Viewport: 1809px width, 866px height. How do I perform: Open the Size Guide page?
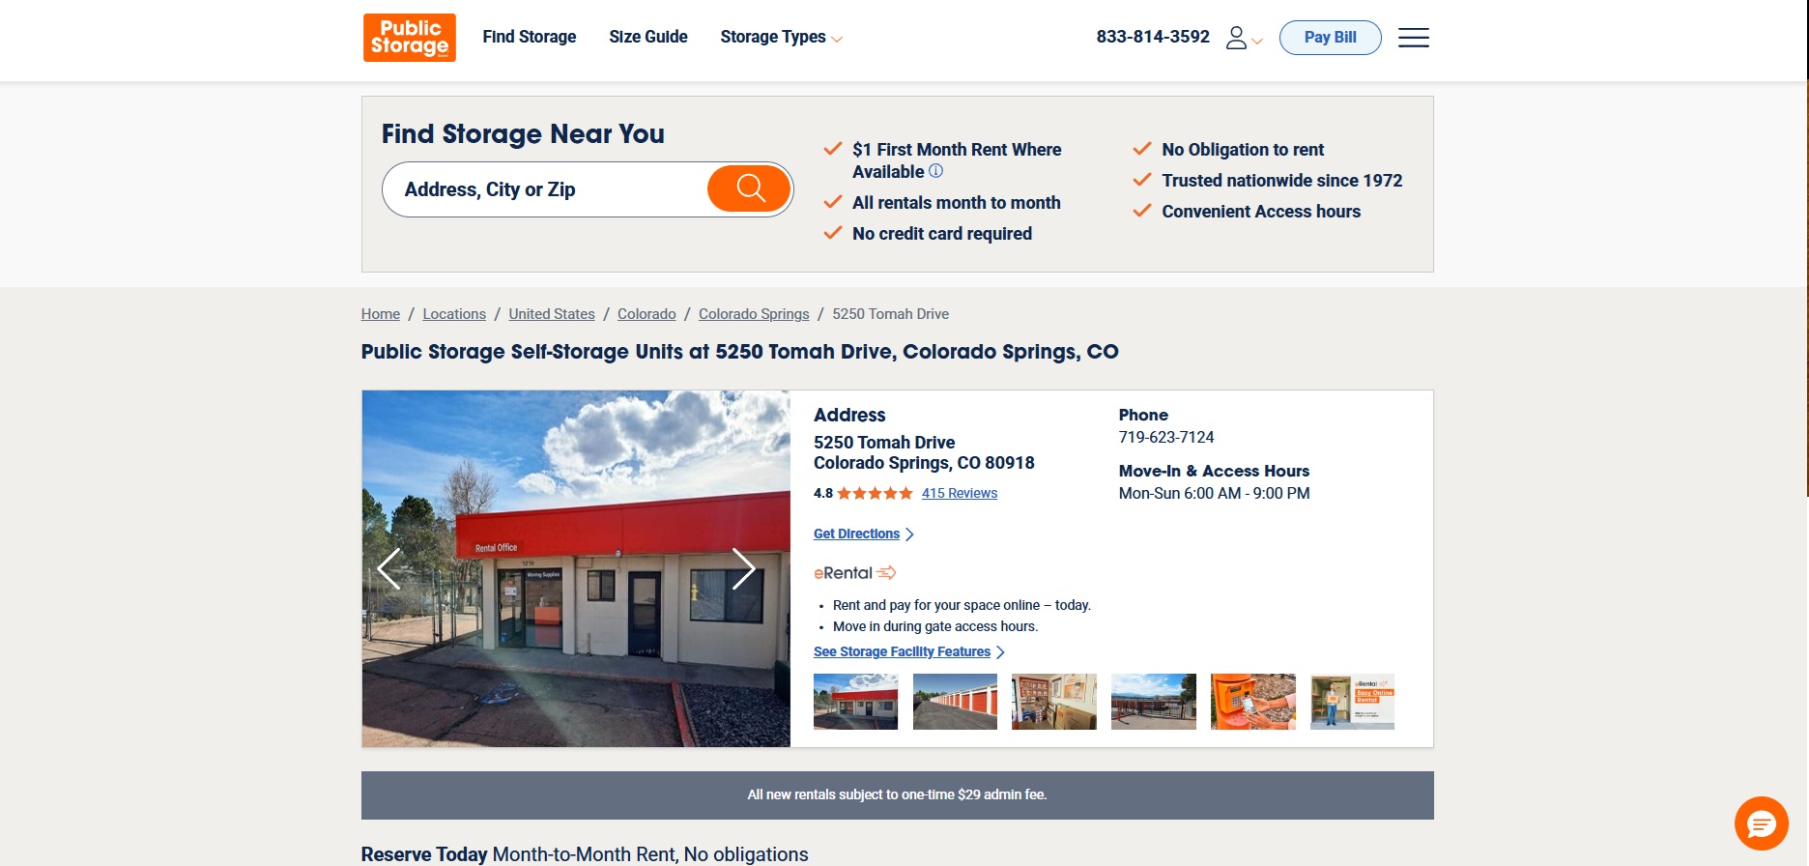coord(648,37)
